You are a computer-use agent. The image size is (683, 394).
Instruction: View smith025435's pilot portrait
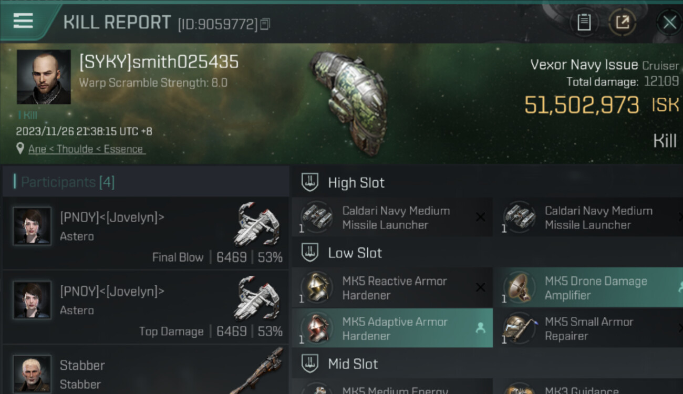click(x=44, y=77)
